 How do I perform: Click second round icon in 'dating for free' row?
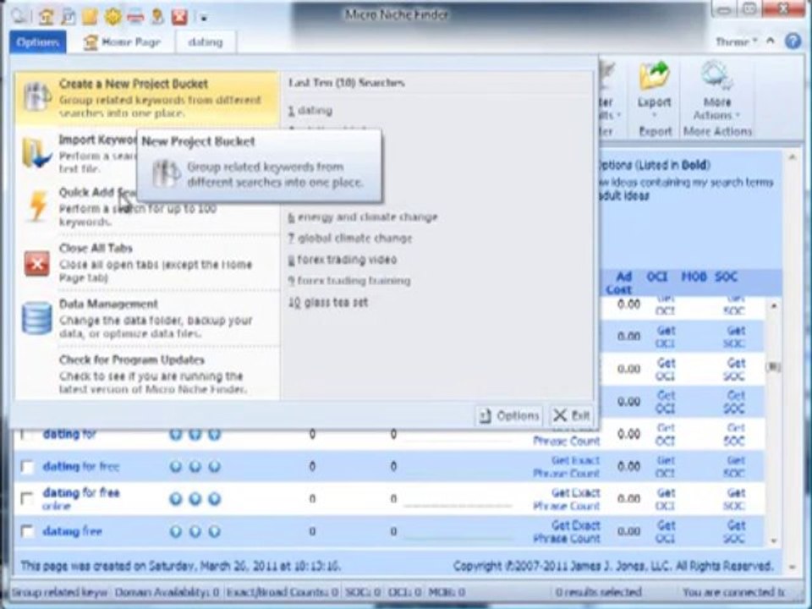tap(195, 467)
